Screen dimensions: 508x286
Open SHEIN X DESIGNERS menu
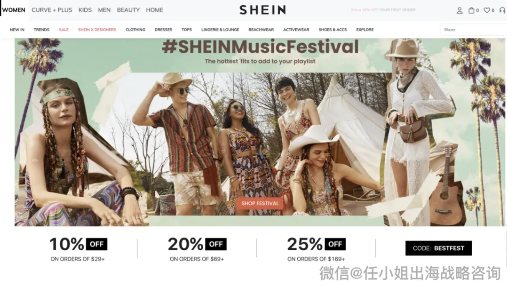click(97, 30)
